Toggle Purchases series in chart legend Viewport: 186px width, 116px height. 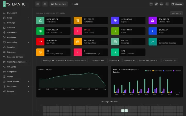(x=157, y=71)
